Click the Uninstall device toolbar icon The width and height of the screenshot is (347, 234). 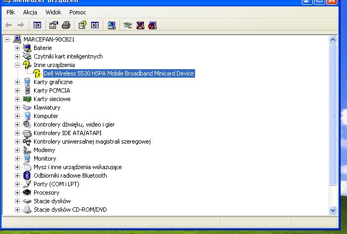coord(140,25)
